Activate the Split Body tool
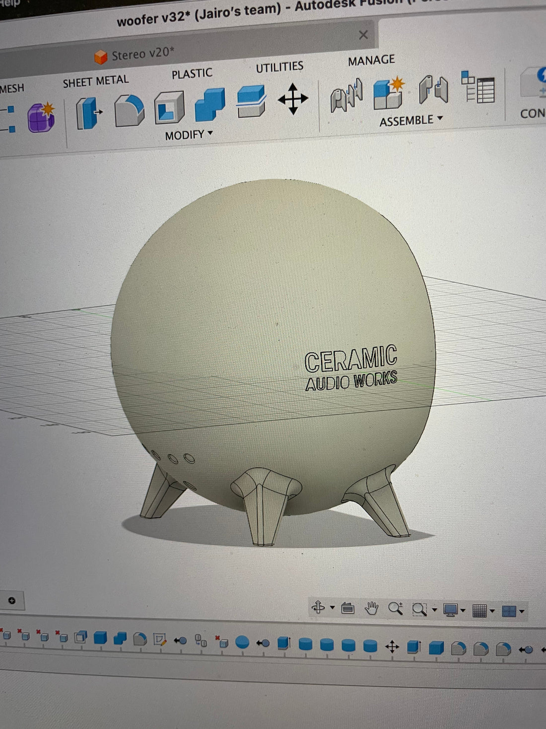546x729 pixels. tap(251, 101)
